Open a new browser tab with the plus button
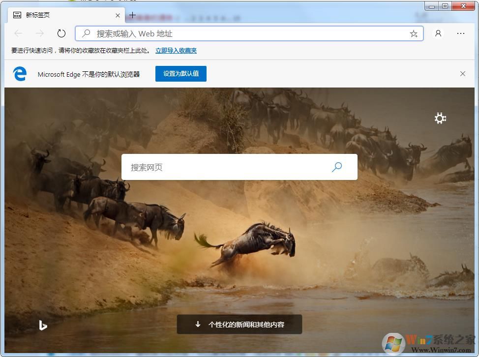 (132, 15)
